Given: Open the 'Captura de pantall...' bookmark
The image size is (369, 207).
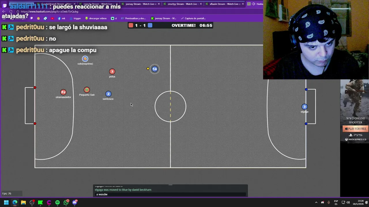Looking at the screenshot, I should click(193, 18).
